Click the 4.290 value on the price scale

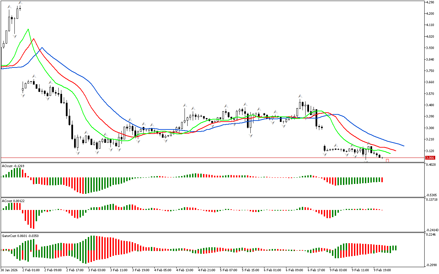click(x=430, y=2)
